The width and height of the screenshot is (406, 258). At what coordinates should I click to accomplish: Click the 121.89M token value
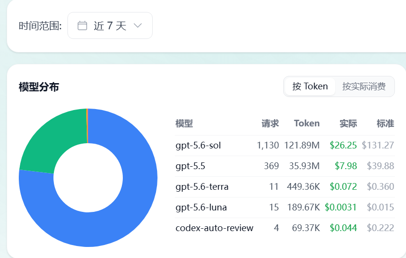coord(302,146)
